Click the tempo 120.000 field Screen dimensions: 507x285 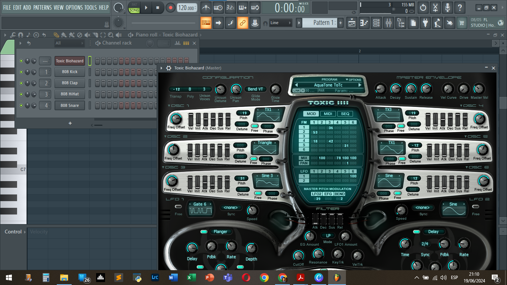(x=187, y=8)
